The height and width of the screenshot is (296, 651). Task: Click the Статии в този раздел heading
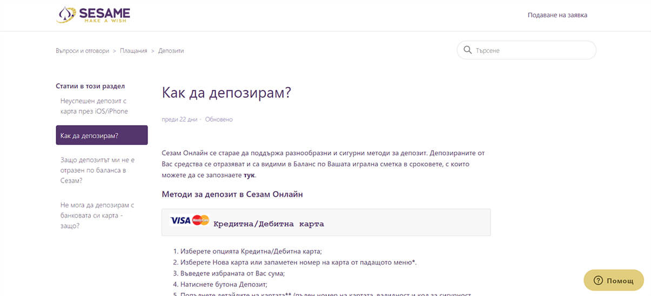90,86
